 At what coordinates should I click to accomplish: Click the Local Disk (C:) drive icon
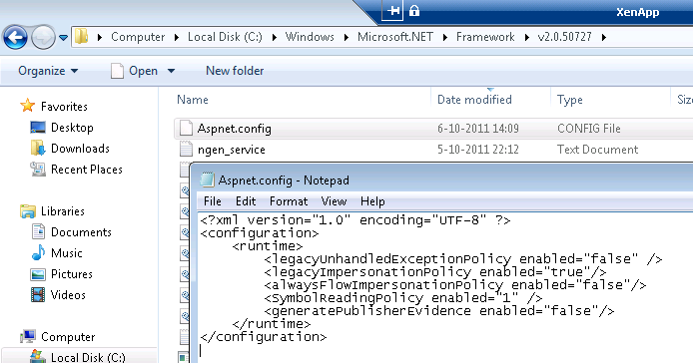(x=38, y=356)
